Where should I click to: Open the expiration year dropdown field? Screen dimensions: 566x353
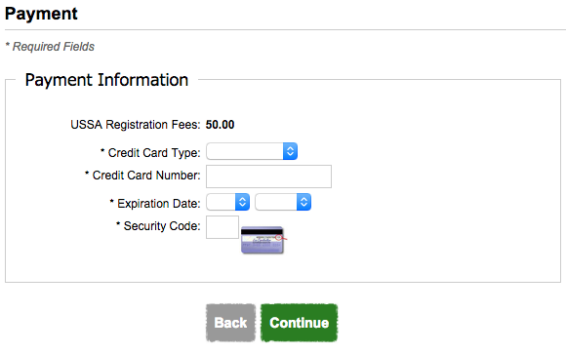coord(283,202)
